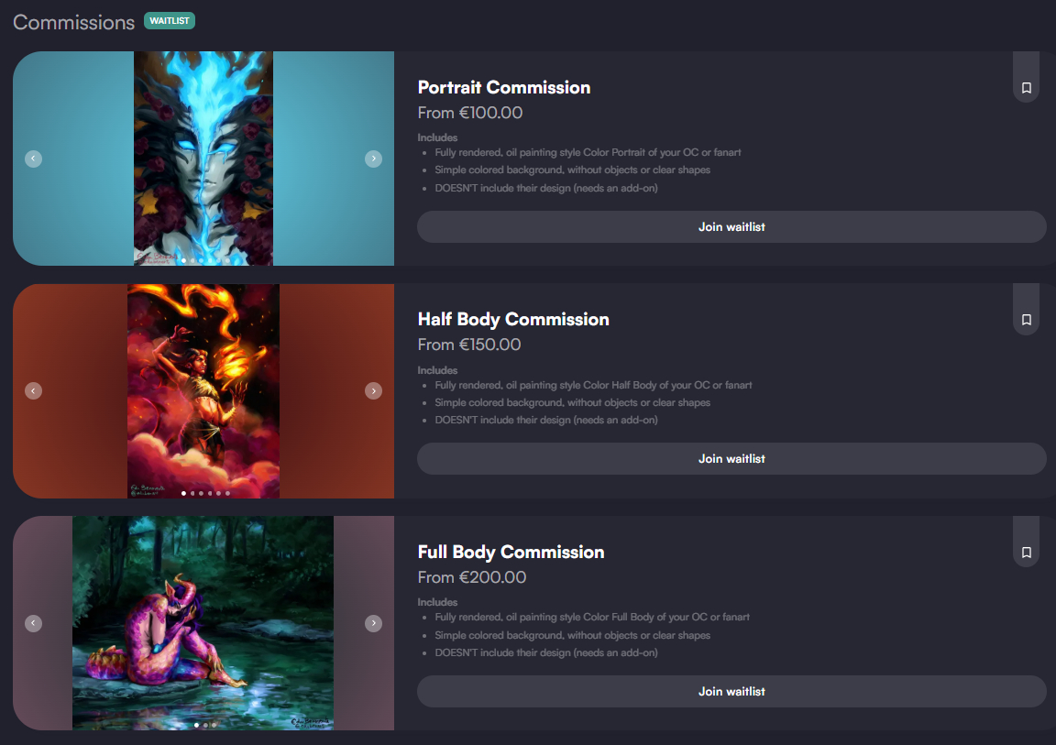Open the Full Body Commission title link
Screen dimensions: 1056x745
(511, 552)
